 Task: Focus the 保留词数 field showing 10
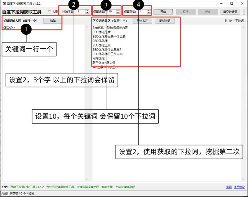click(112, 11)
